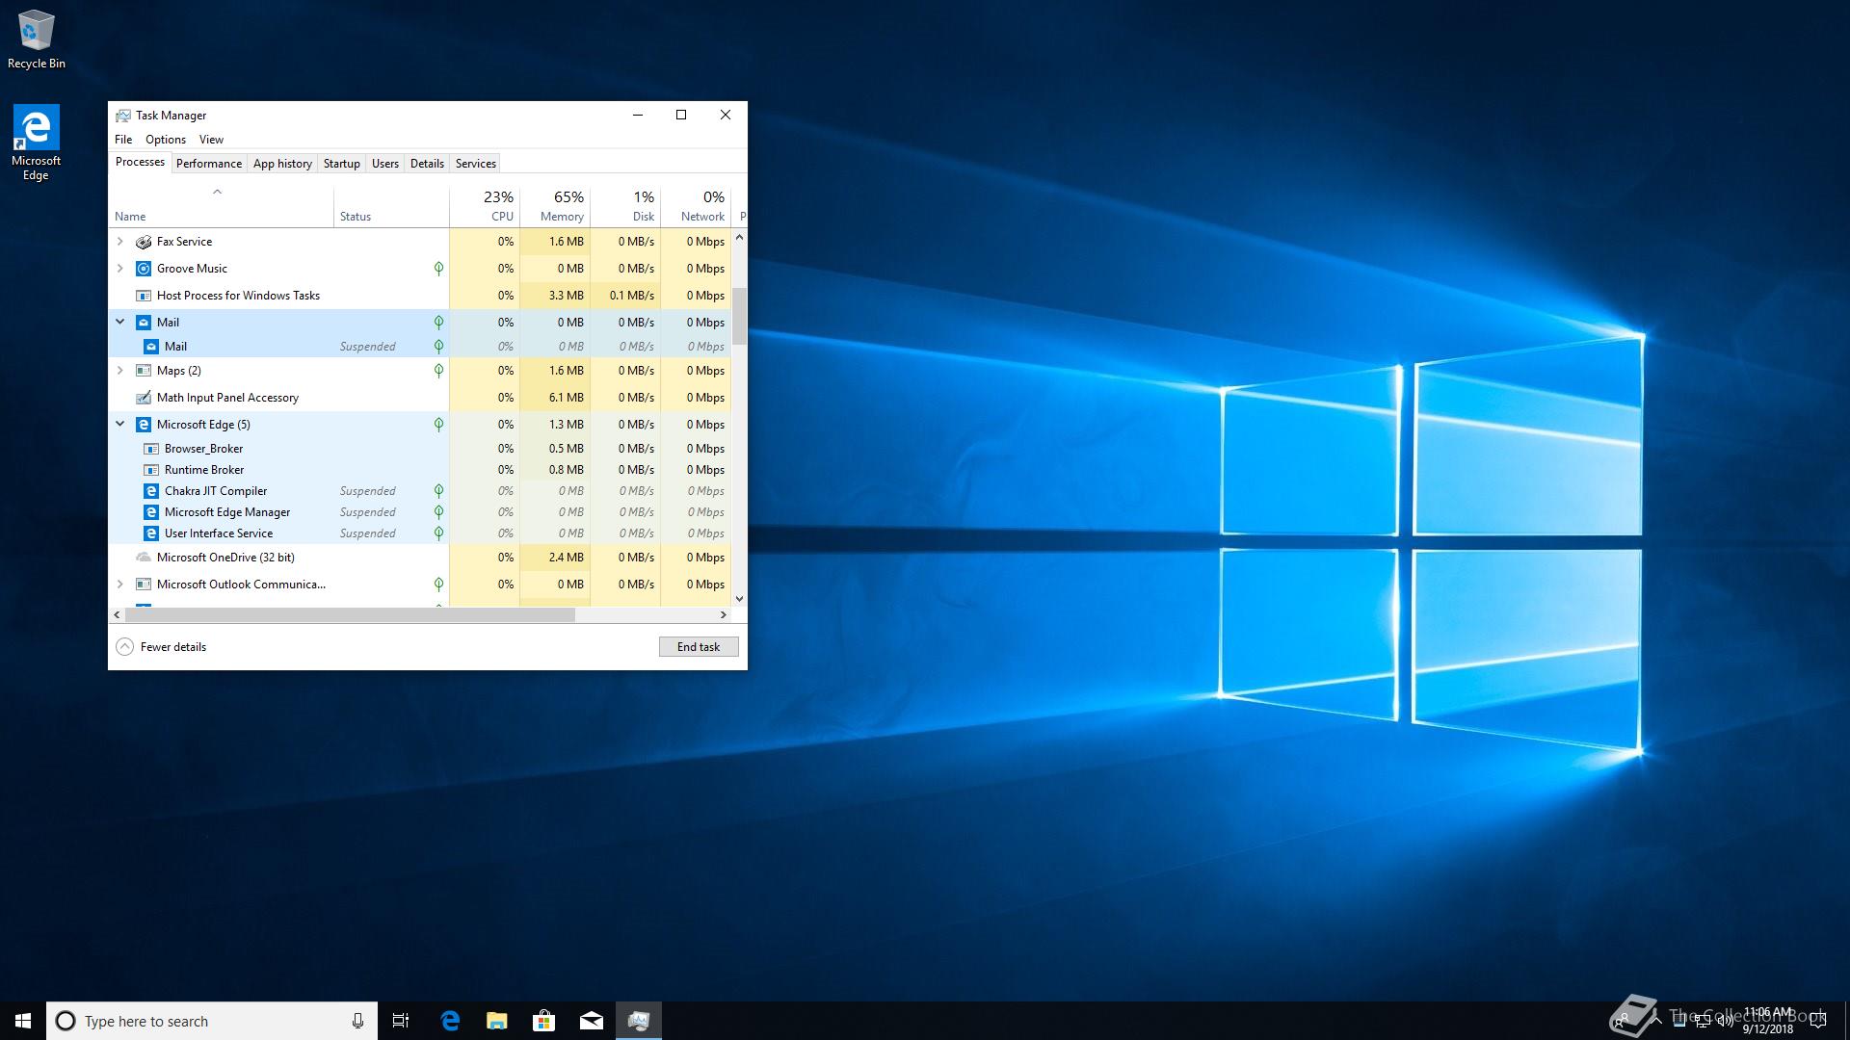Switch to the App history tab

(282, 164)
